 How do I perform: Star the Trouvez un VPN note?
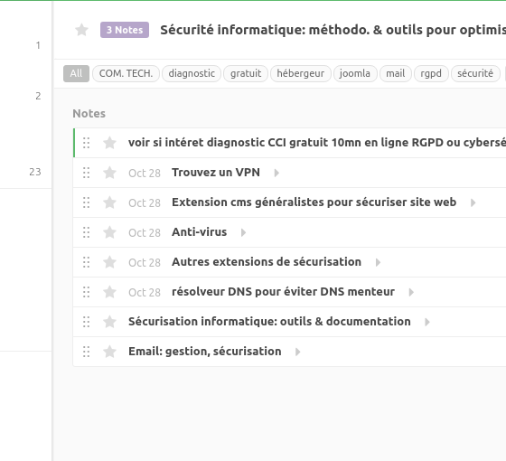(x=109, y=173)
